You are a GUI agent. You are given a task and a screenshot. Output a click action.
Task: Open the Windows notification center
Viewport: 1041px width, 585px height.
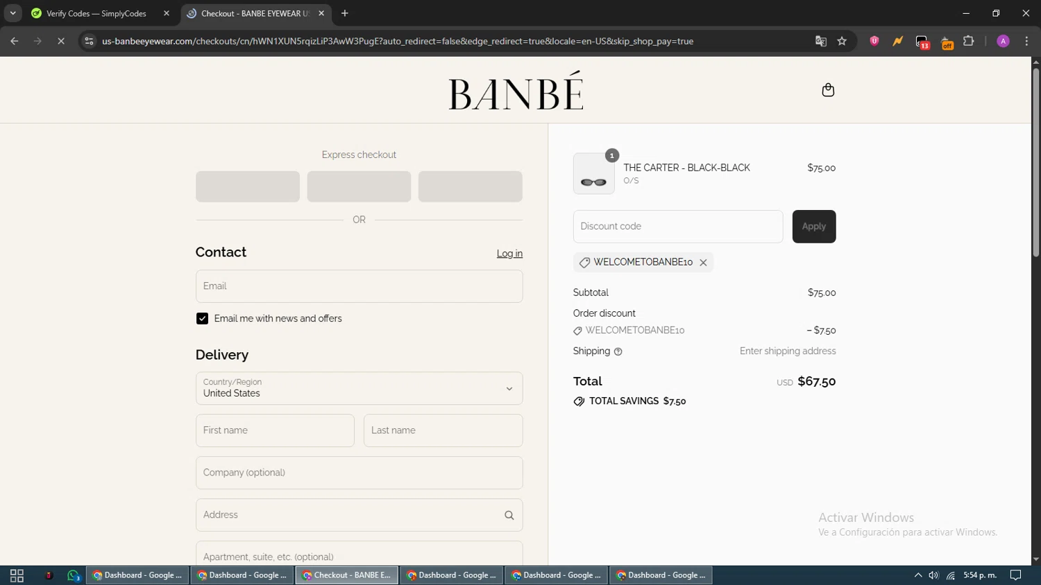[x=1015, y=575]
